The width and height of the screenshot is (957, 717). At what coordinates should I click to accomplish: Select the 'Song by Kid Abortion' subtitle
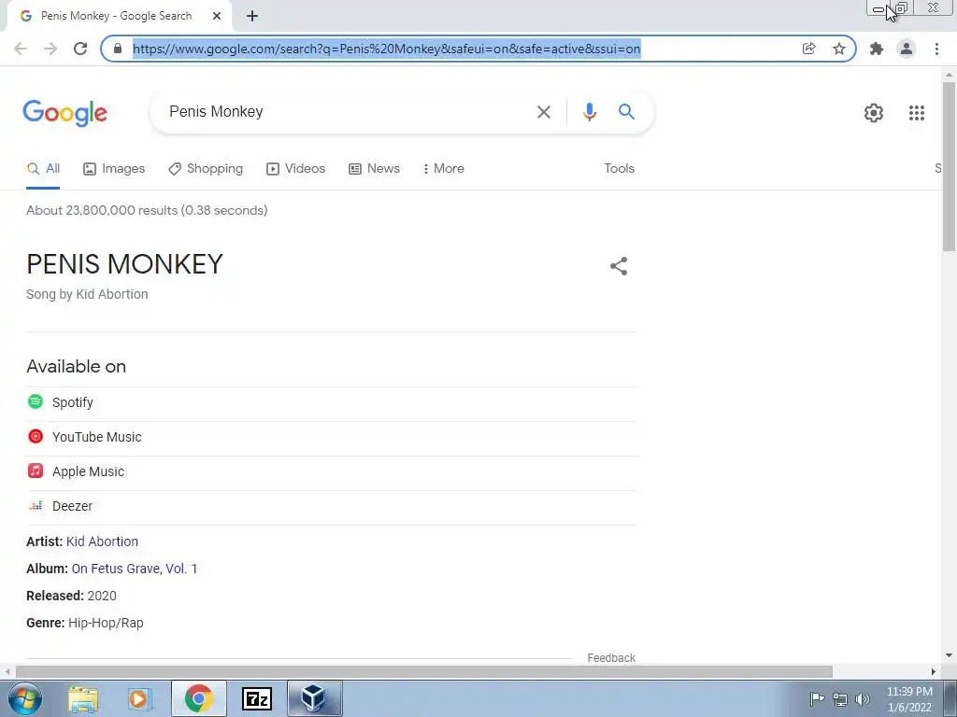tap(87, 294)
